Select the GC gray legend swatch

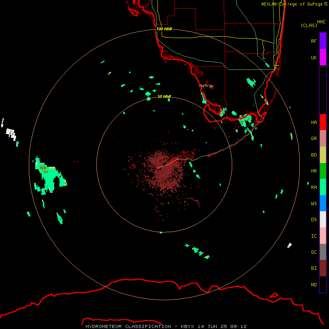[323, 252]
